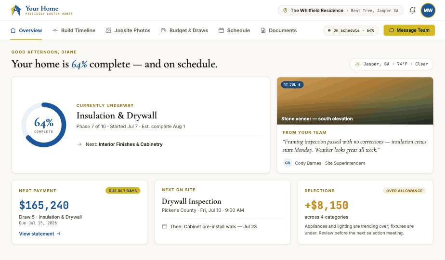Click the JUL 6 photo date badge
The image size is (445, 260).
pyautogui.click(x=292, y=85)
